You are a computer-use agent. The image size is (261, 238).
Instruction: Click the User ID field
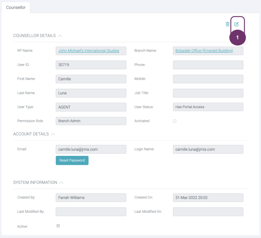(91, 65)
